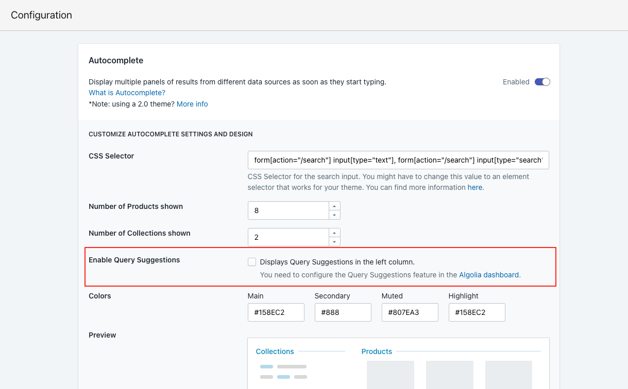The image size is (628, 389).
Task: Click the Autocomplete section heading
Action: click(116, 60)
